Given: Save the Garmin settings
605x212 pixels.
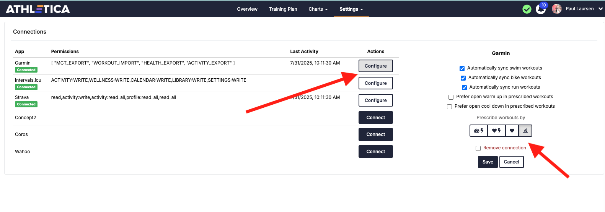Looking at the screenshot, I should tap(488, 162).
